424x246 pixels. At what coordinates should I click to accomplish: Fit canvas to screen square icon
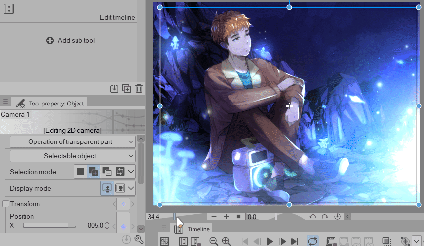pos(238,217)
